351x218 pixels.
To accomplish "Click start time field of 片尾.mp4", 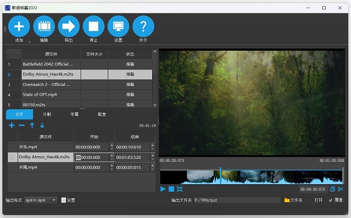I will tap(92, 167).
